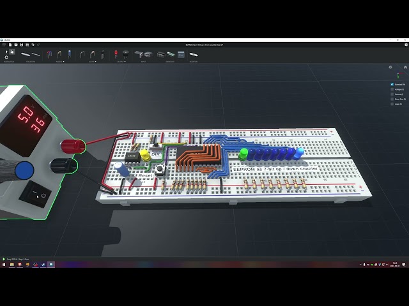Enable the Voltage view checkbox
This screenshot has height=306, width=409.
[x=392, y=89]
